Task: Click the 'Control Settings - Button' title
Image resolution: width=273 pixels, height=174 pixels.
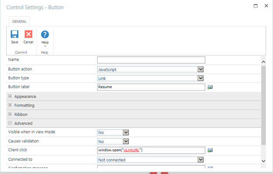Action: [35, 7]
